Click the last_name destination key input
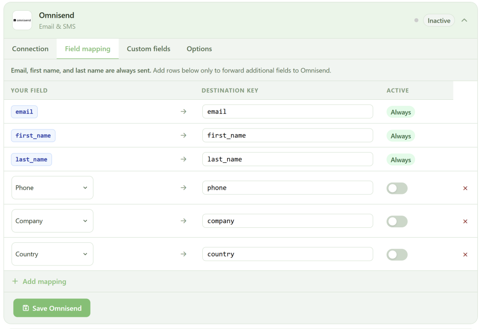Screen dimensions: 483x329 click(x=287, y=159)
